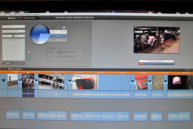The image size is (193, 129).
Task: Click the 0:00:30.00 mark on timeline ruler
Action: pos(57,72)
